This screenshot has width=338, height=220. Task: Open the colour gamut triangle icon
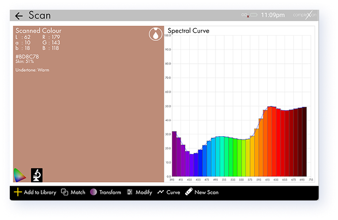pos(20,175)
